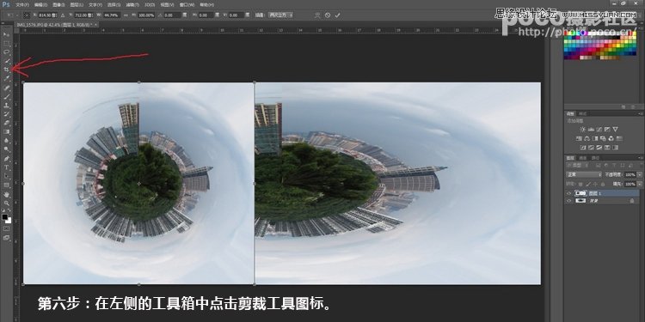Close the IMG_1576.JPG document tab
Screen dimensions: 645x322
96,25
